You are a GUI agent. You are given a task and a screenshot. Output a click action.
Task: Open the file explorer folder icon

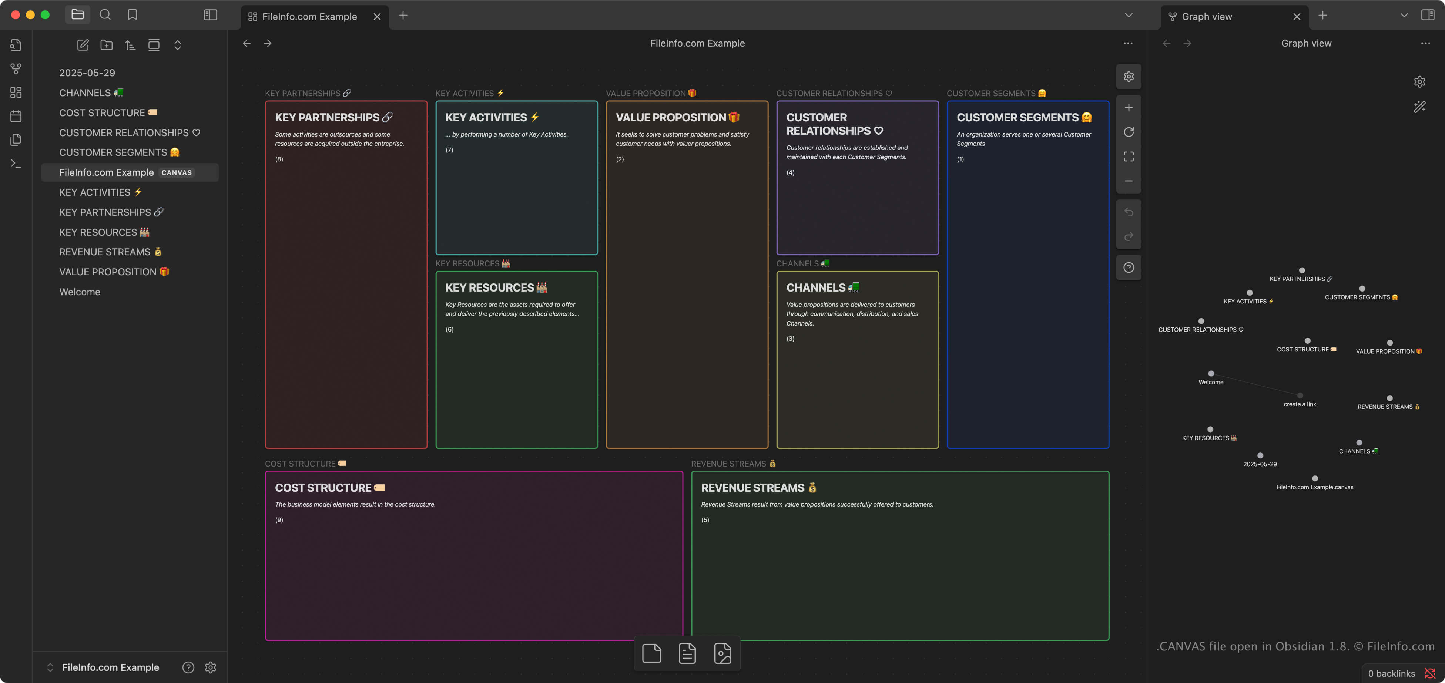pos(77,15)
